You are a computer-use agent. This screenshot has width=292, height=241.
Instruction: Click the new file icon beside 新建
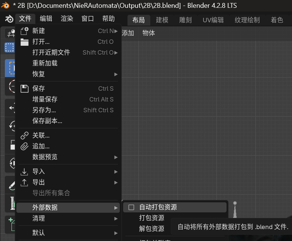pyautogui.click(x=25, y=31)
